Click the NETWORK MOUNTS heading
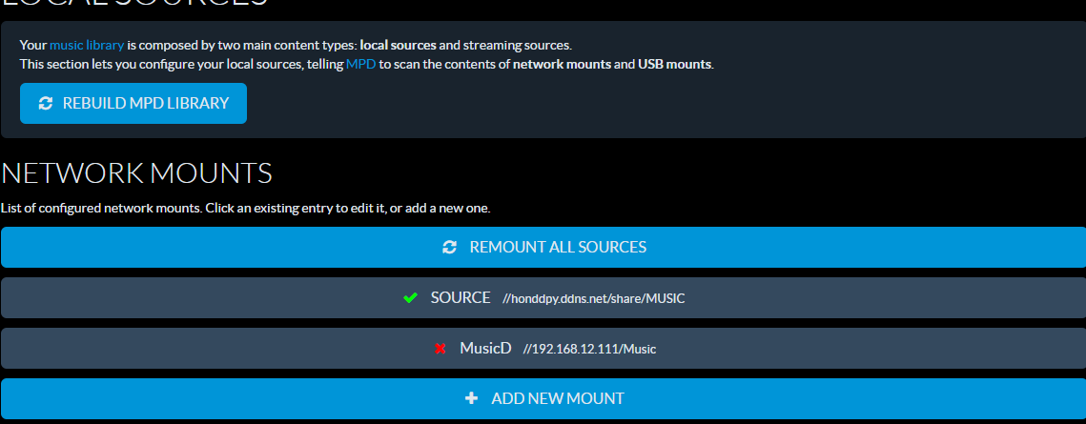Viewport: 1086px width, 424px height. pos(137,173)
